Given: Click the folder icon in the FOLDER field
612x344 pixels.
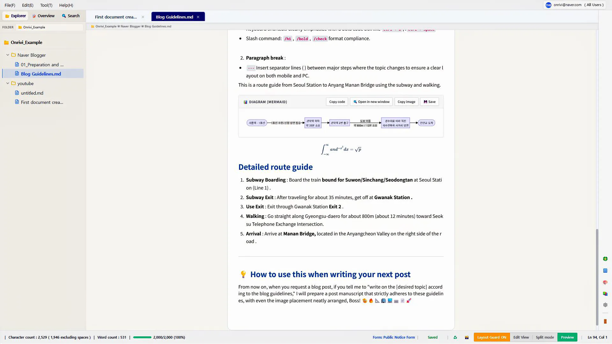Looking at the screenshot, I should pos(20,27).
